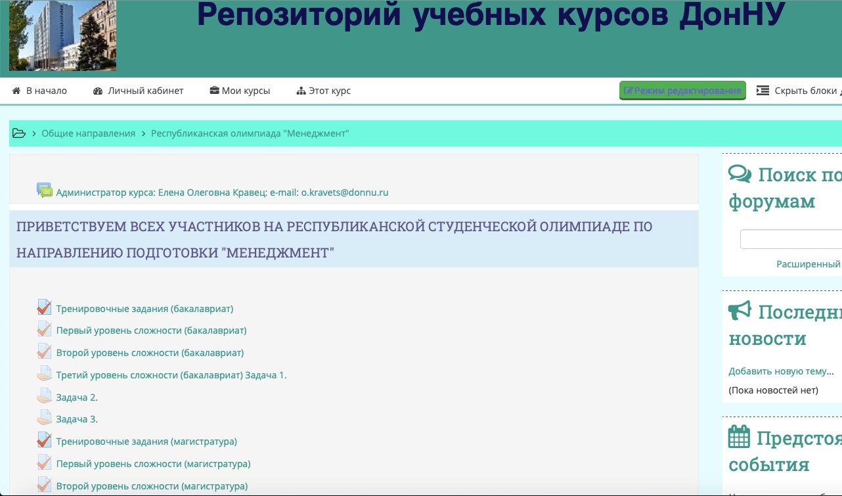Viewport: 842px width, 496px height.
Task: Click the quiz icon for Тренировочные задания (бакалавриат)
Action: (x=44, y=307)
